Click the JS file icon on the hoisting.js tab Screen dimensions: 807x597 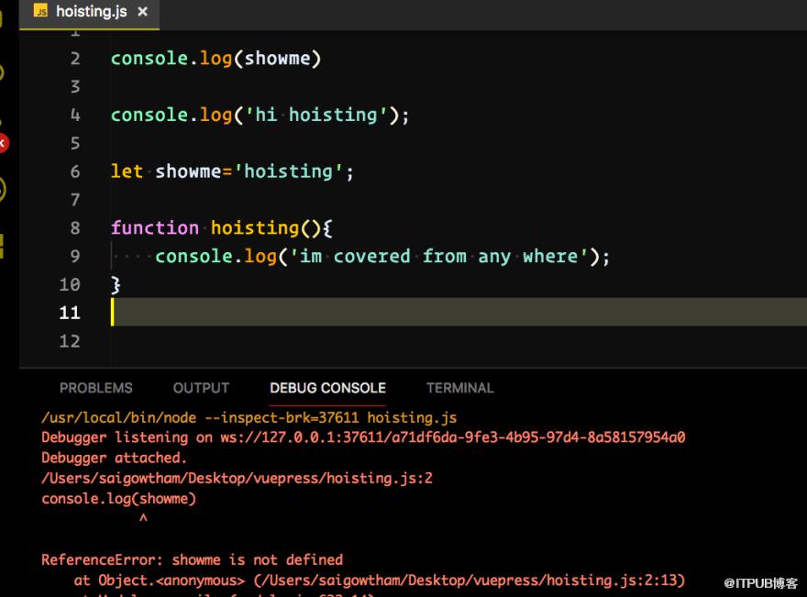[40, 11]
